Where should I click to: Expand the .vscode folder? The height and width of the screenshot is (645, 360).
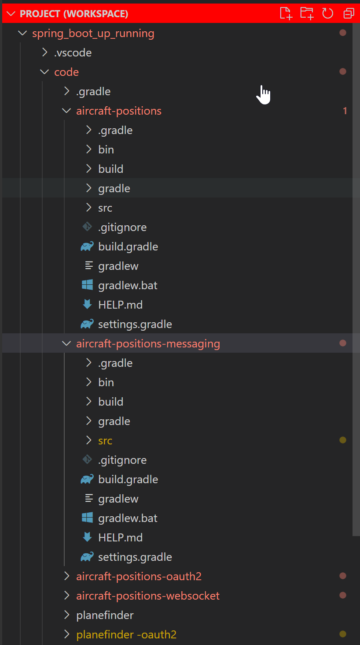click(44, 52)
